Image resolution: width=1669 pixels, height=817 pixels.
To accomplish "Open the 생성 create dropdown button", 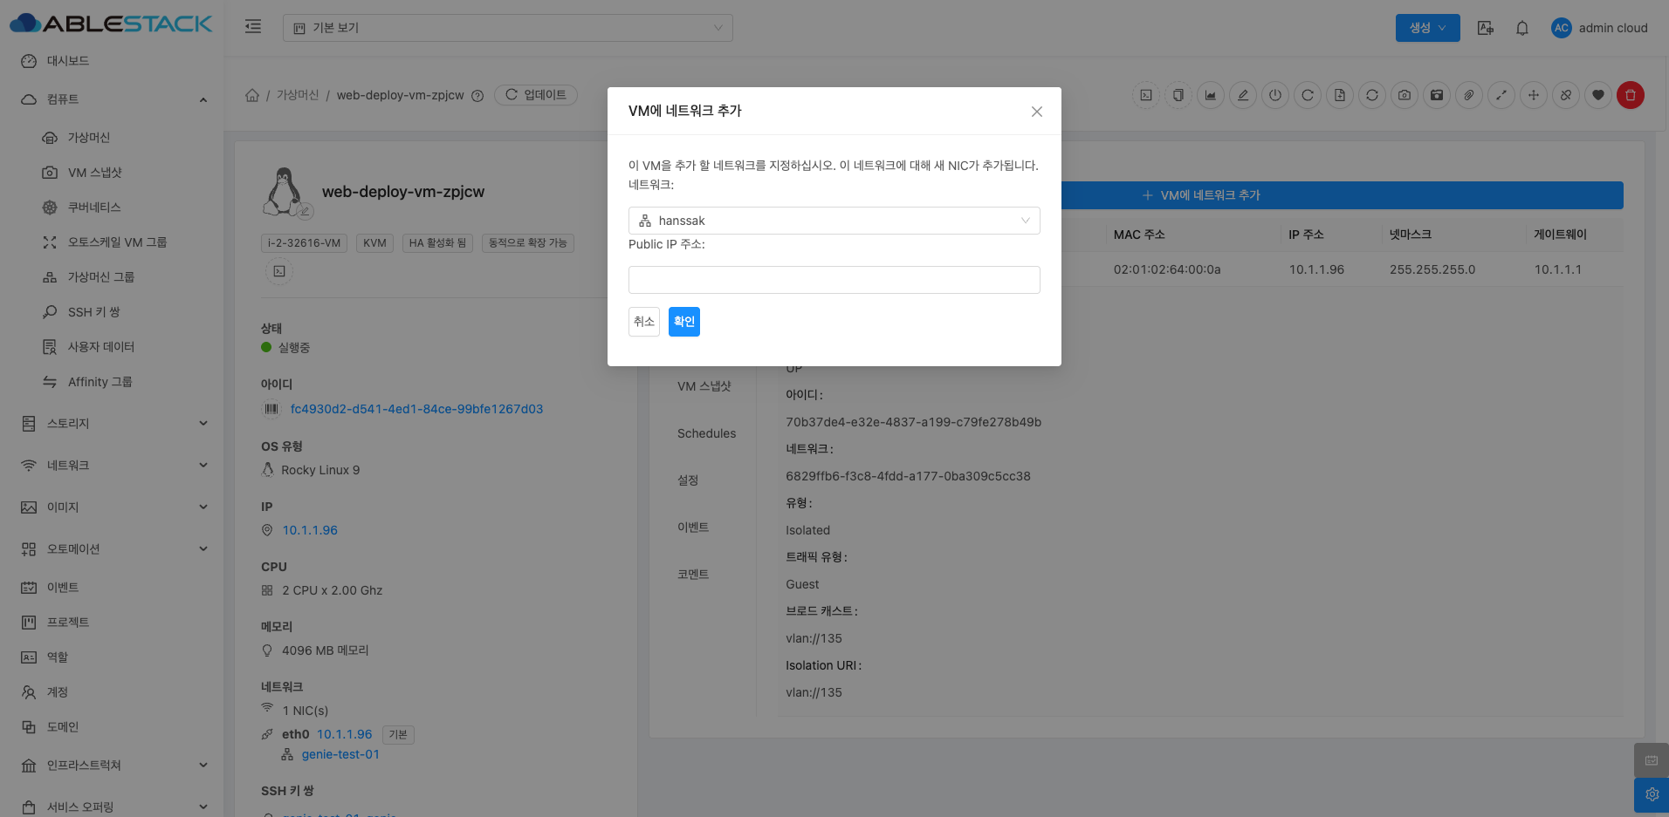I will tap(1427, 28).
